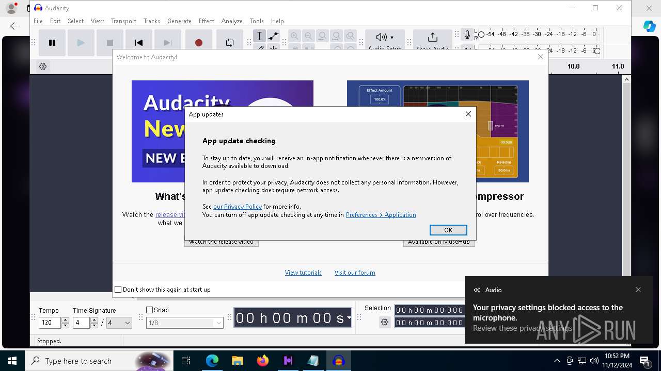Screen dimensions: 661x371
Task: Close the Welcome to Audacity window
Action: [541, 57]
